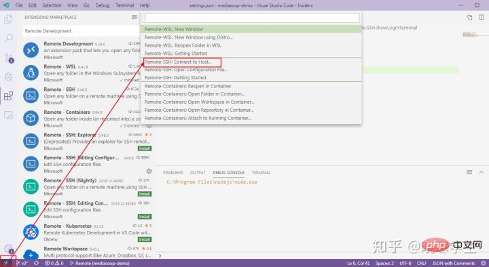Viewport: 489px width, 267px height.
Task: Change line endings via CRLF status item
Action: click(x=422, y=263)
